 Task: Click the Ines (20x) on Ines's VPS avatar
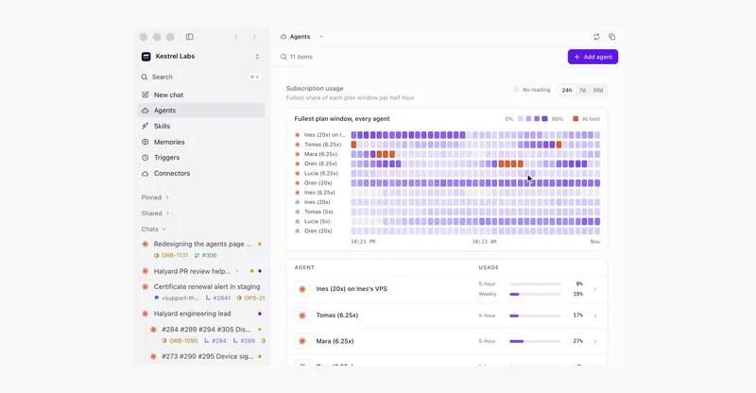click(x=302, y=289)
